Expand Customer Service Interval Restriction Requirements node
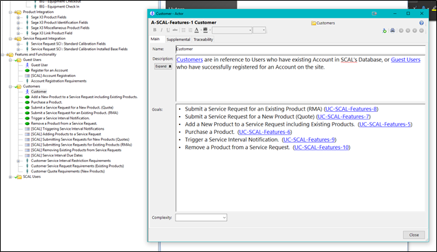The height and width of the screenshot is (252, 437). (x=18, y=161)
